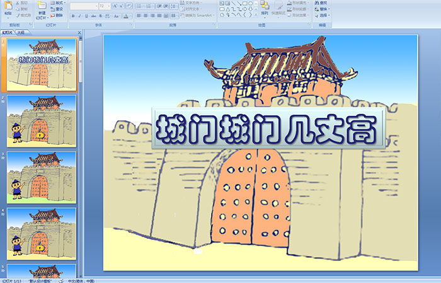Click the bulleted list icon
This screenshot has height=283, width=441.
click(140, 6)
